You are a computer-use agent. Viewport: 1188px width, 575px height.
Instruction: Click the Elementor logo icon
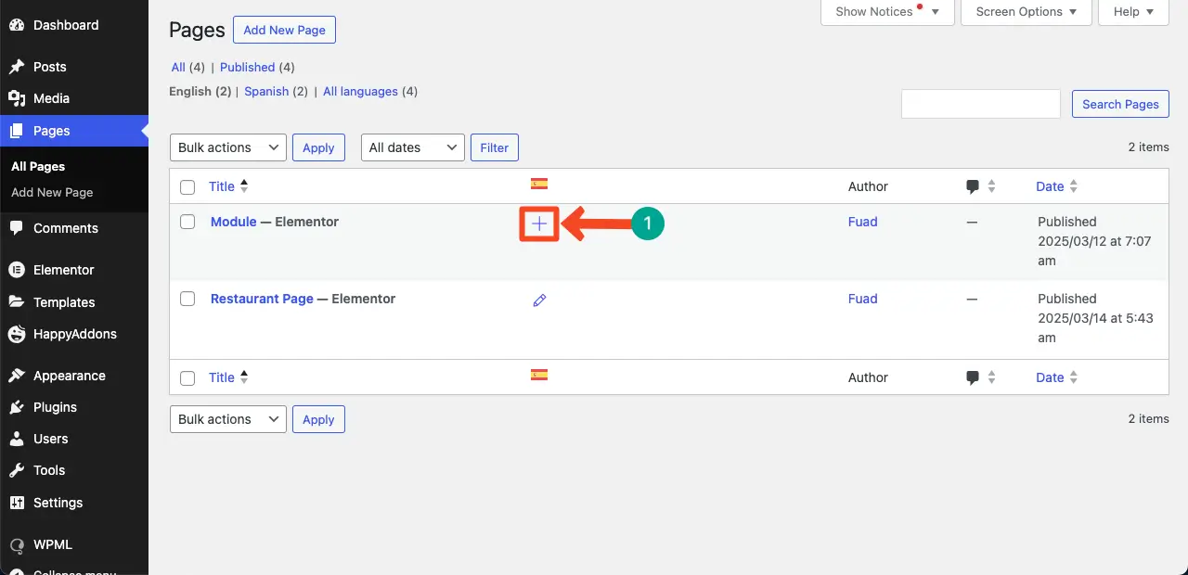point(17,270)
